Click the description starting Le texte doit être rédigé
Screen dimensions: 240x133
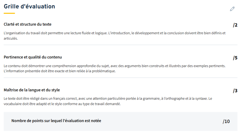point(108,101)
